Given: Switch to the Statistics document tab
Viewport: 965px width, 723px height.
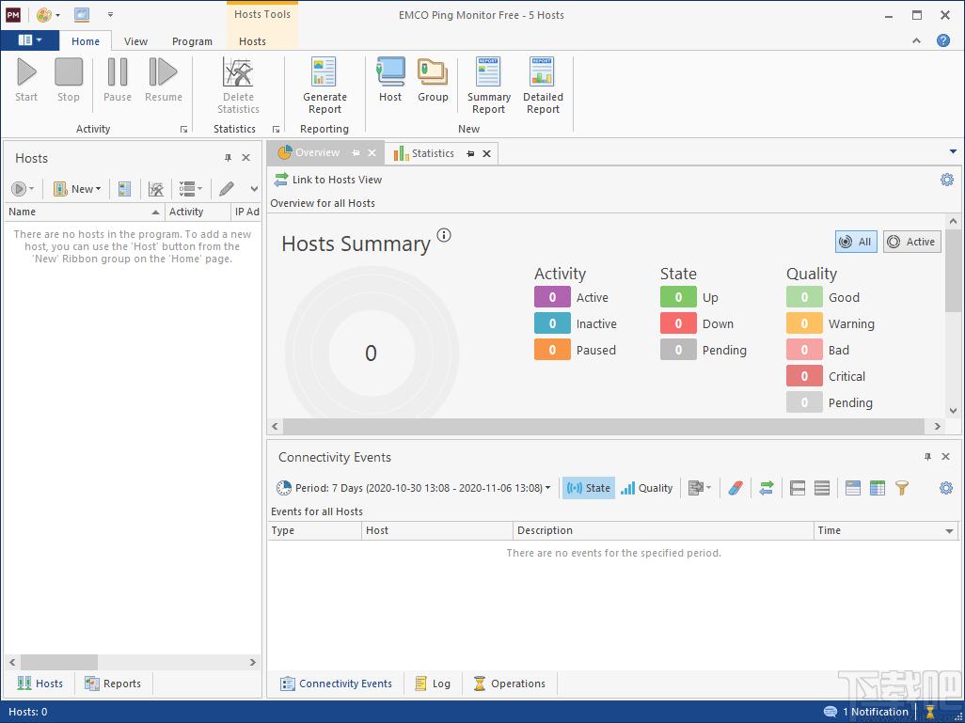Looking at the screenshot, I should coord(433,153).
